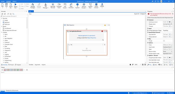Click the Object Repository link
This screenshot has height=94, width=175.
click(92, 38)
